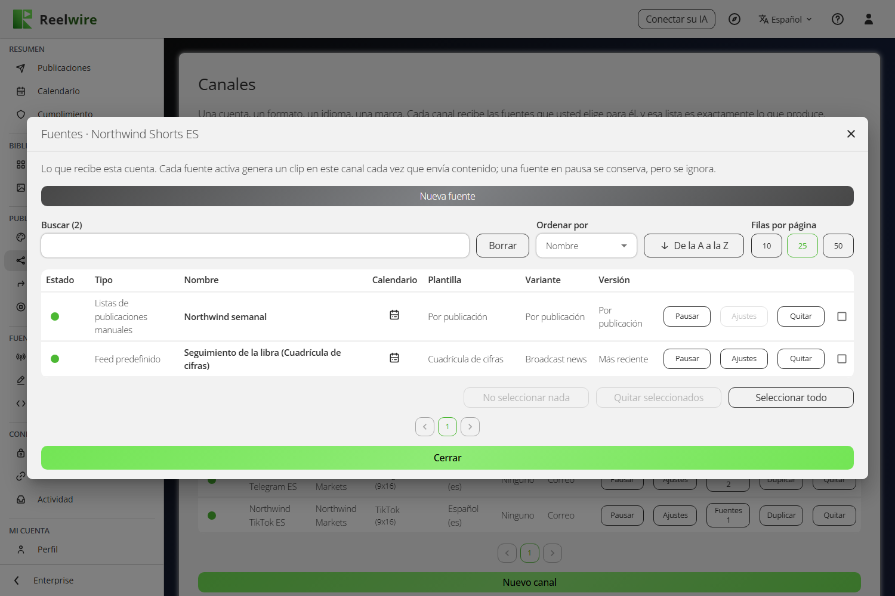This screenshot has width=895, height=596.
Task: Set rows per page to 50
Action: coord(838,246)
